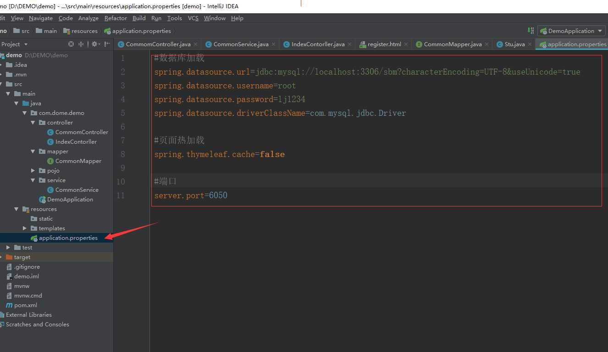608x352 pixels.
Task: Open the Code menu
Action: click(66, 18)
